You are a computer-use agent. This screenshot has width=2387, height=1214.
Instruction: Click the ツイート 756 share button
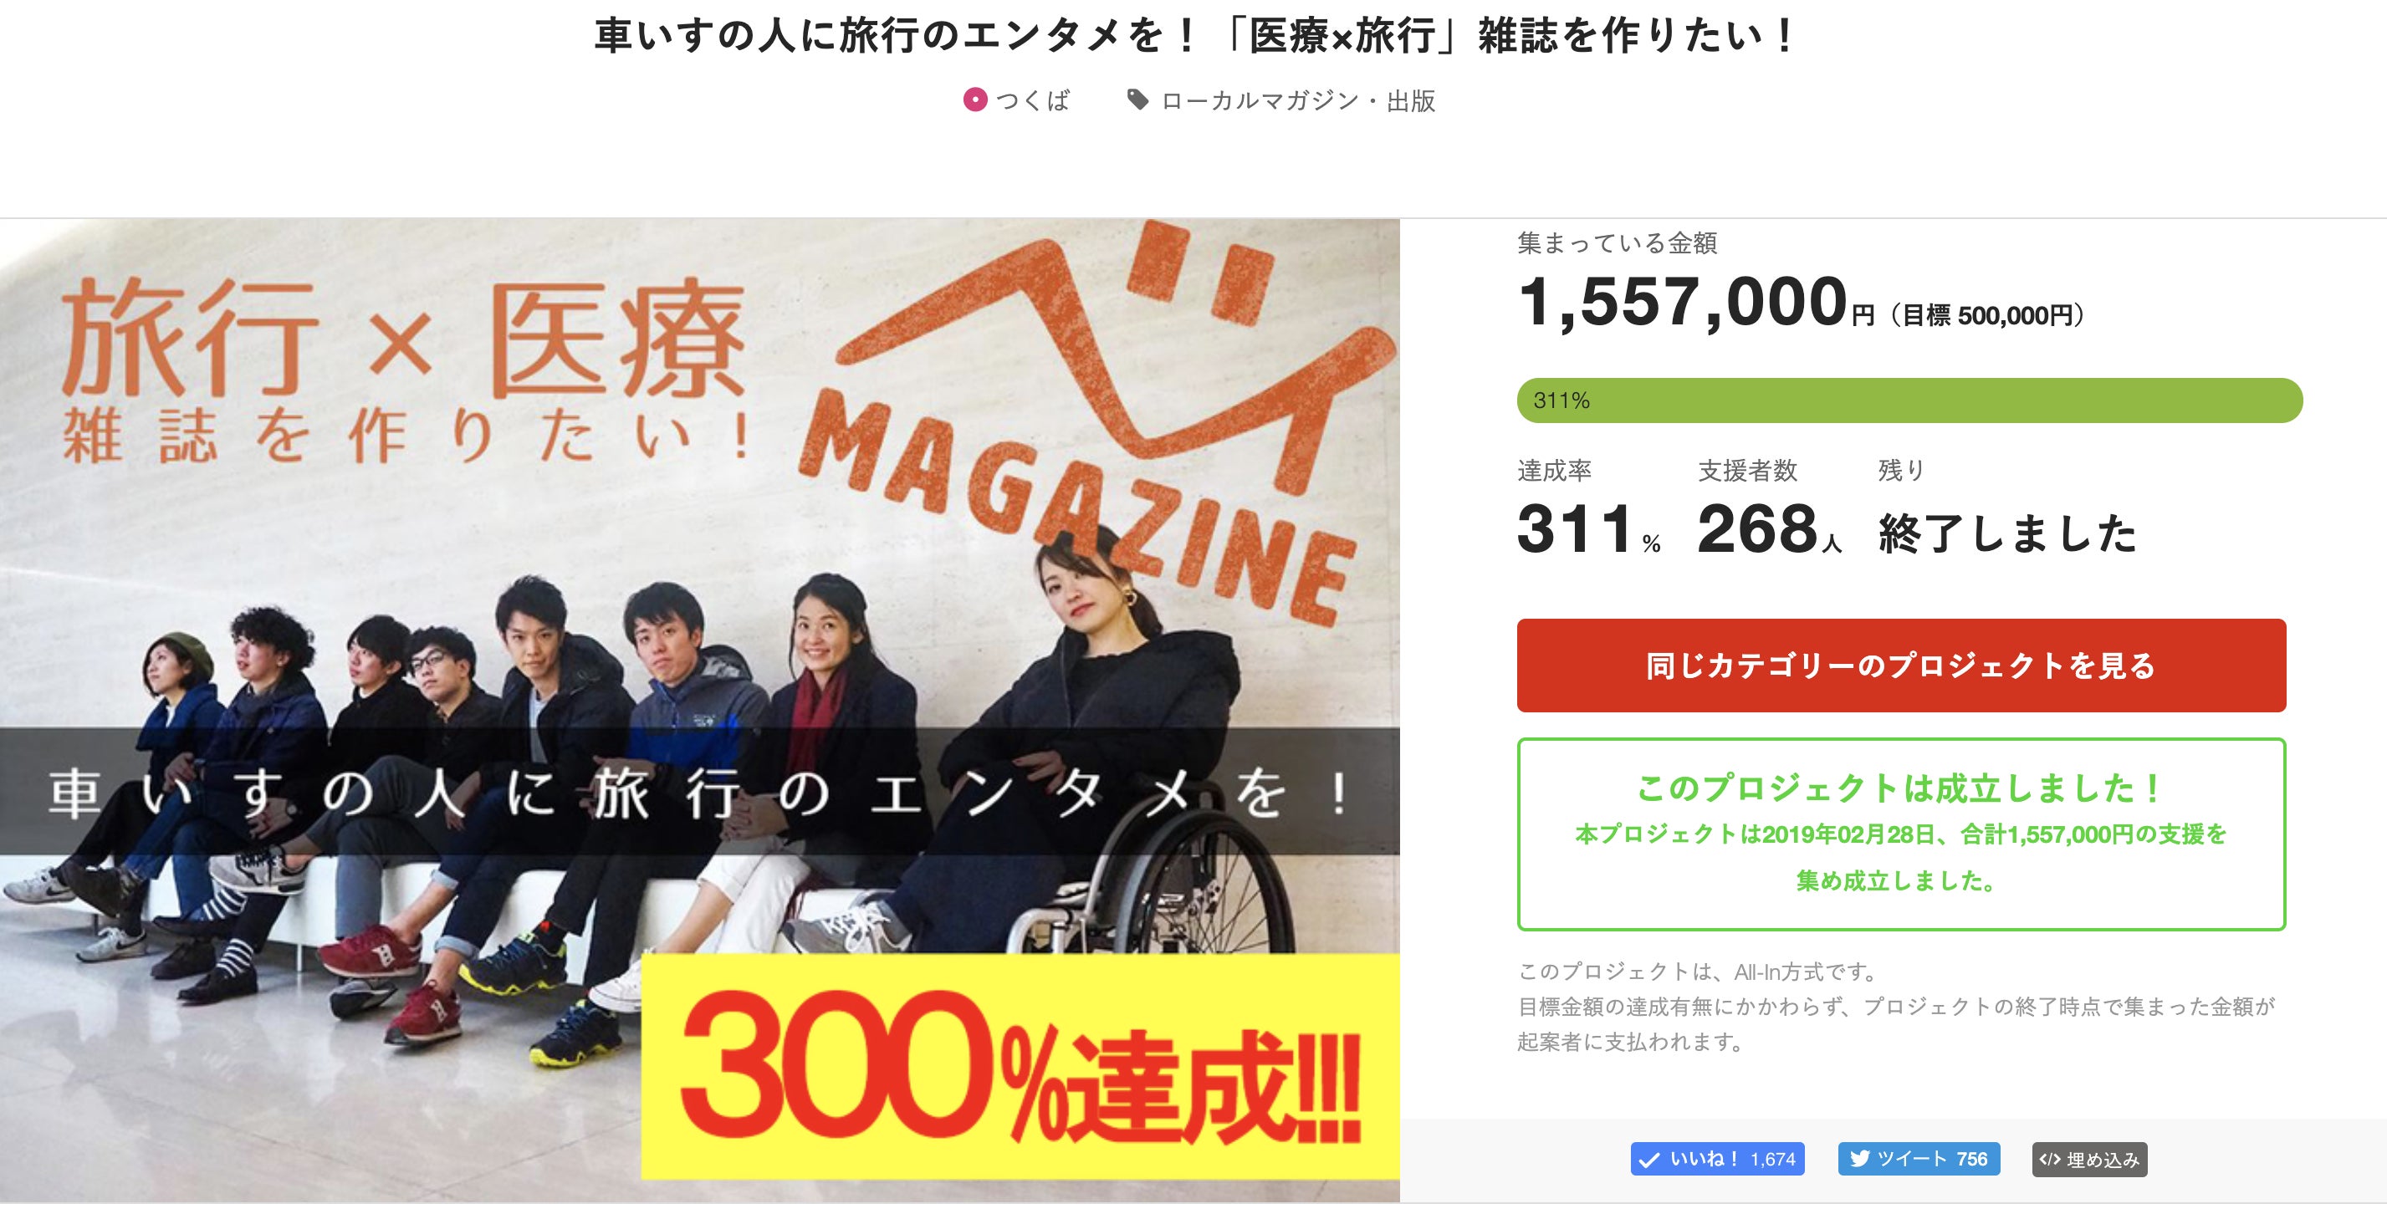(x=1919, y=1159)
